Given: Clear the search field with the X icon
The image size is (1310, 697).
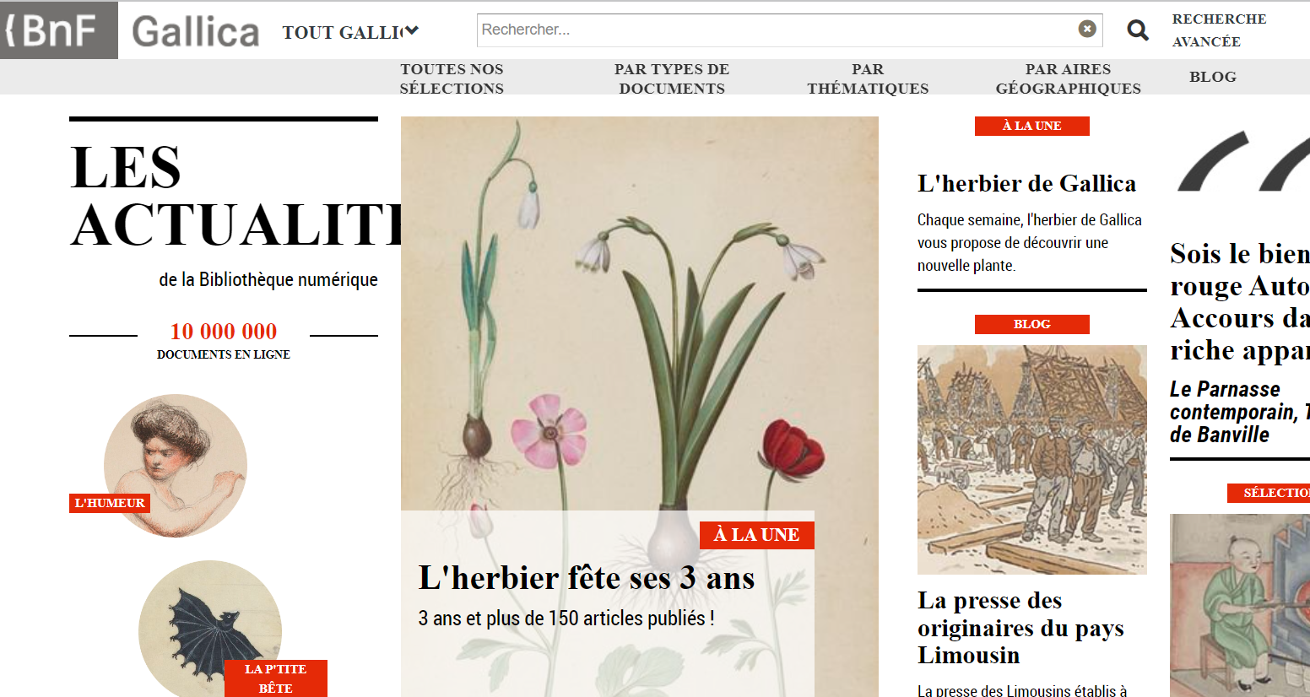Looking at the screenshot, I should pyautogui.click(x=1087, y=29).
